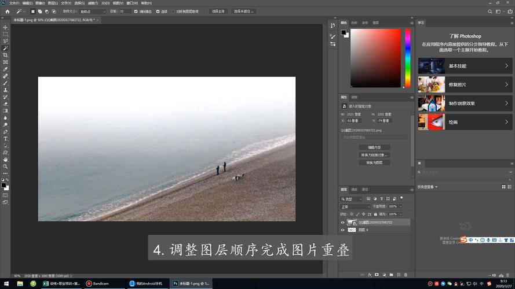The height and width of the screenshot is (289, 515).
Task: Switch to the 通道 (Channels) tab
Action: 355,190
